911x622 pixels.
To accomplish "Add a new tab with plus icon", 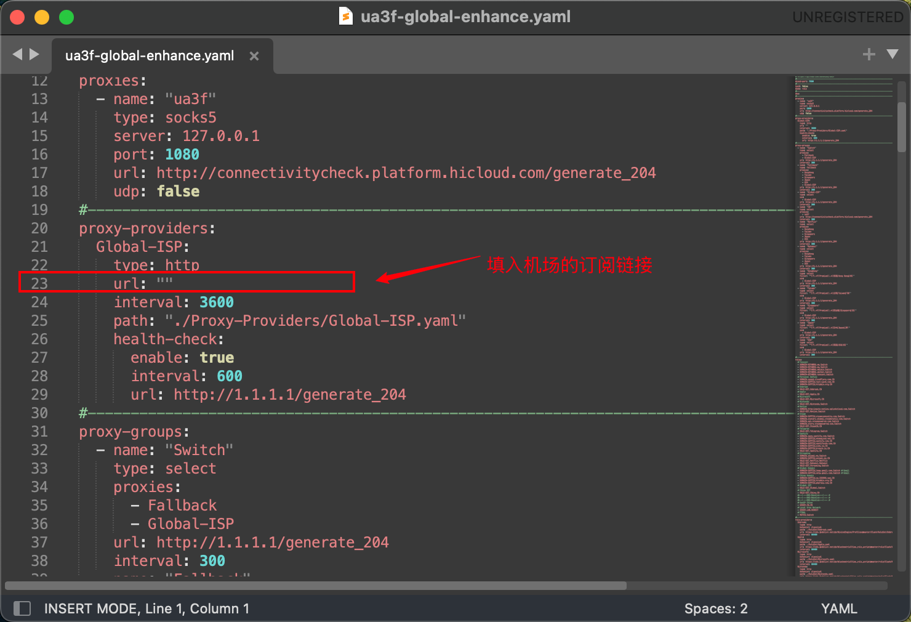I will point(869,55).
